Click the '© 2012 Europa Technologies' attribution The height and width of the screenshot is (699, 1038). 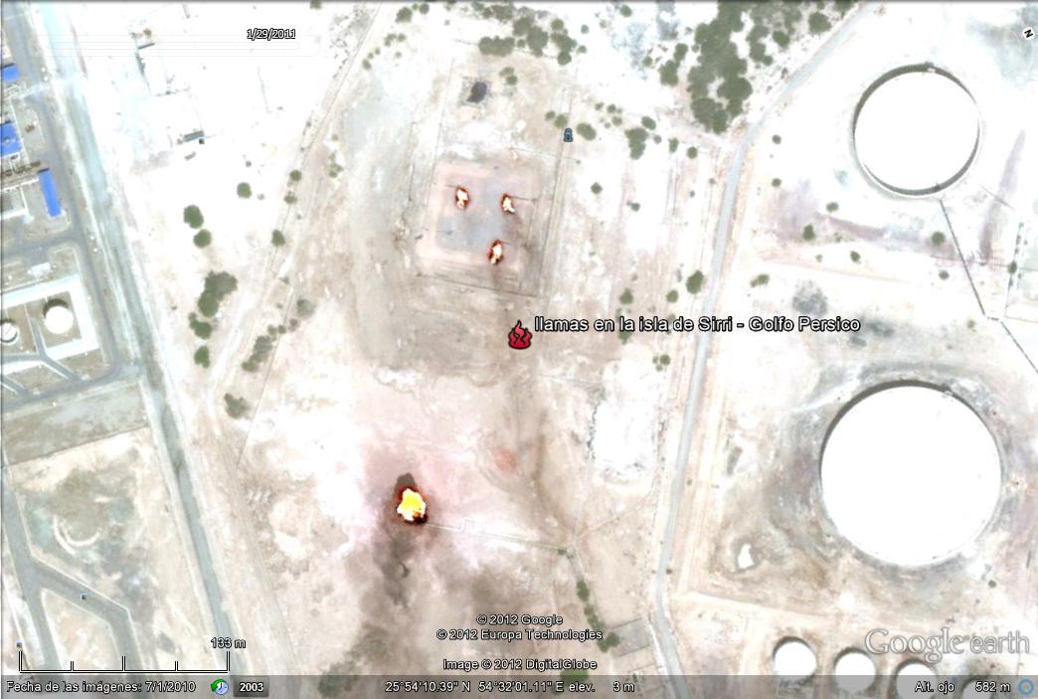coord(519,634)
